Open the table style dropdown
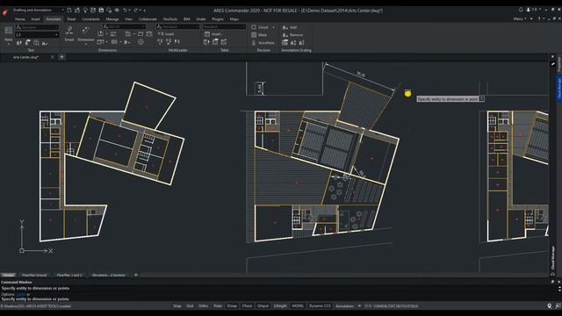The width and height of the screenshot is (562, 316). [x=224, y=27]
